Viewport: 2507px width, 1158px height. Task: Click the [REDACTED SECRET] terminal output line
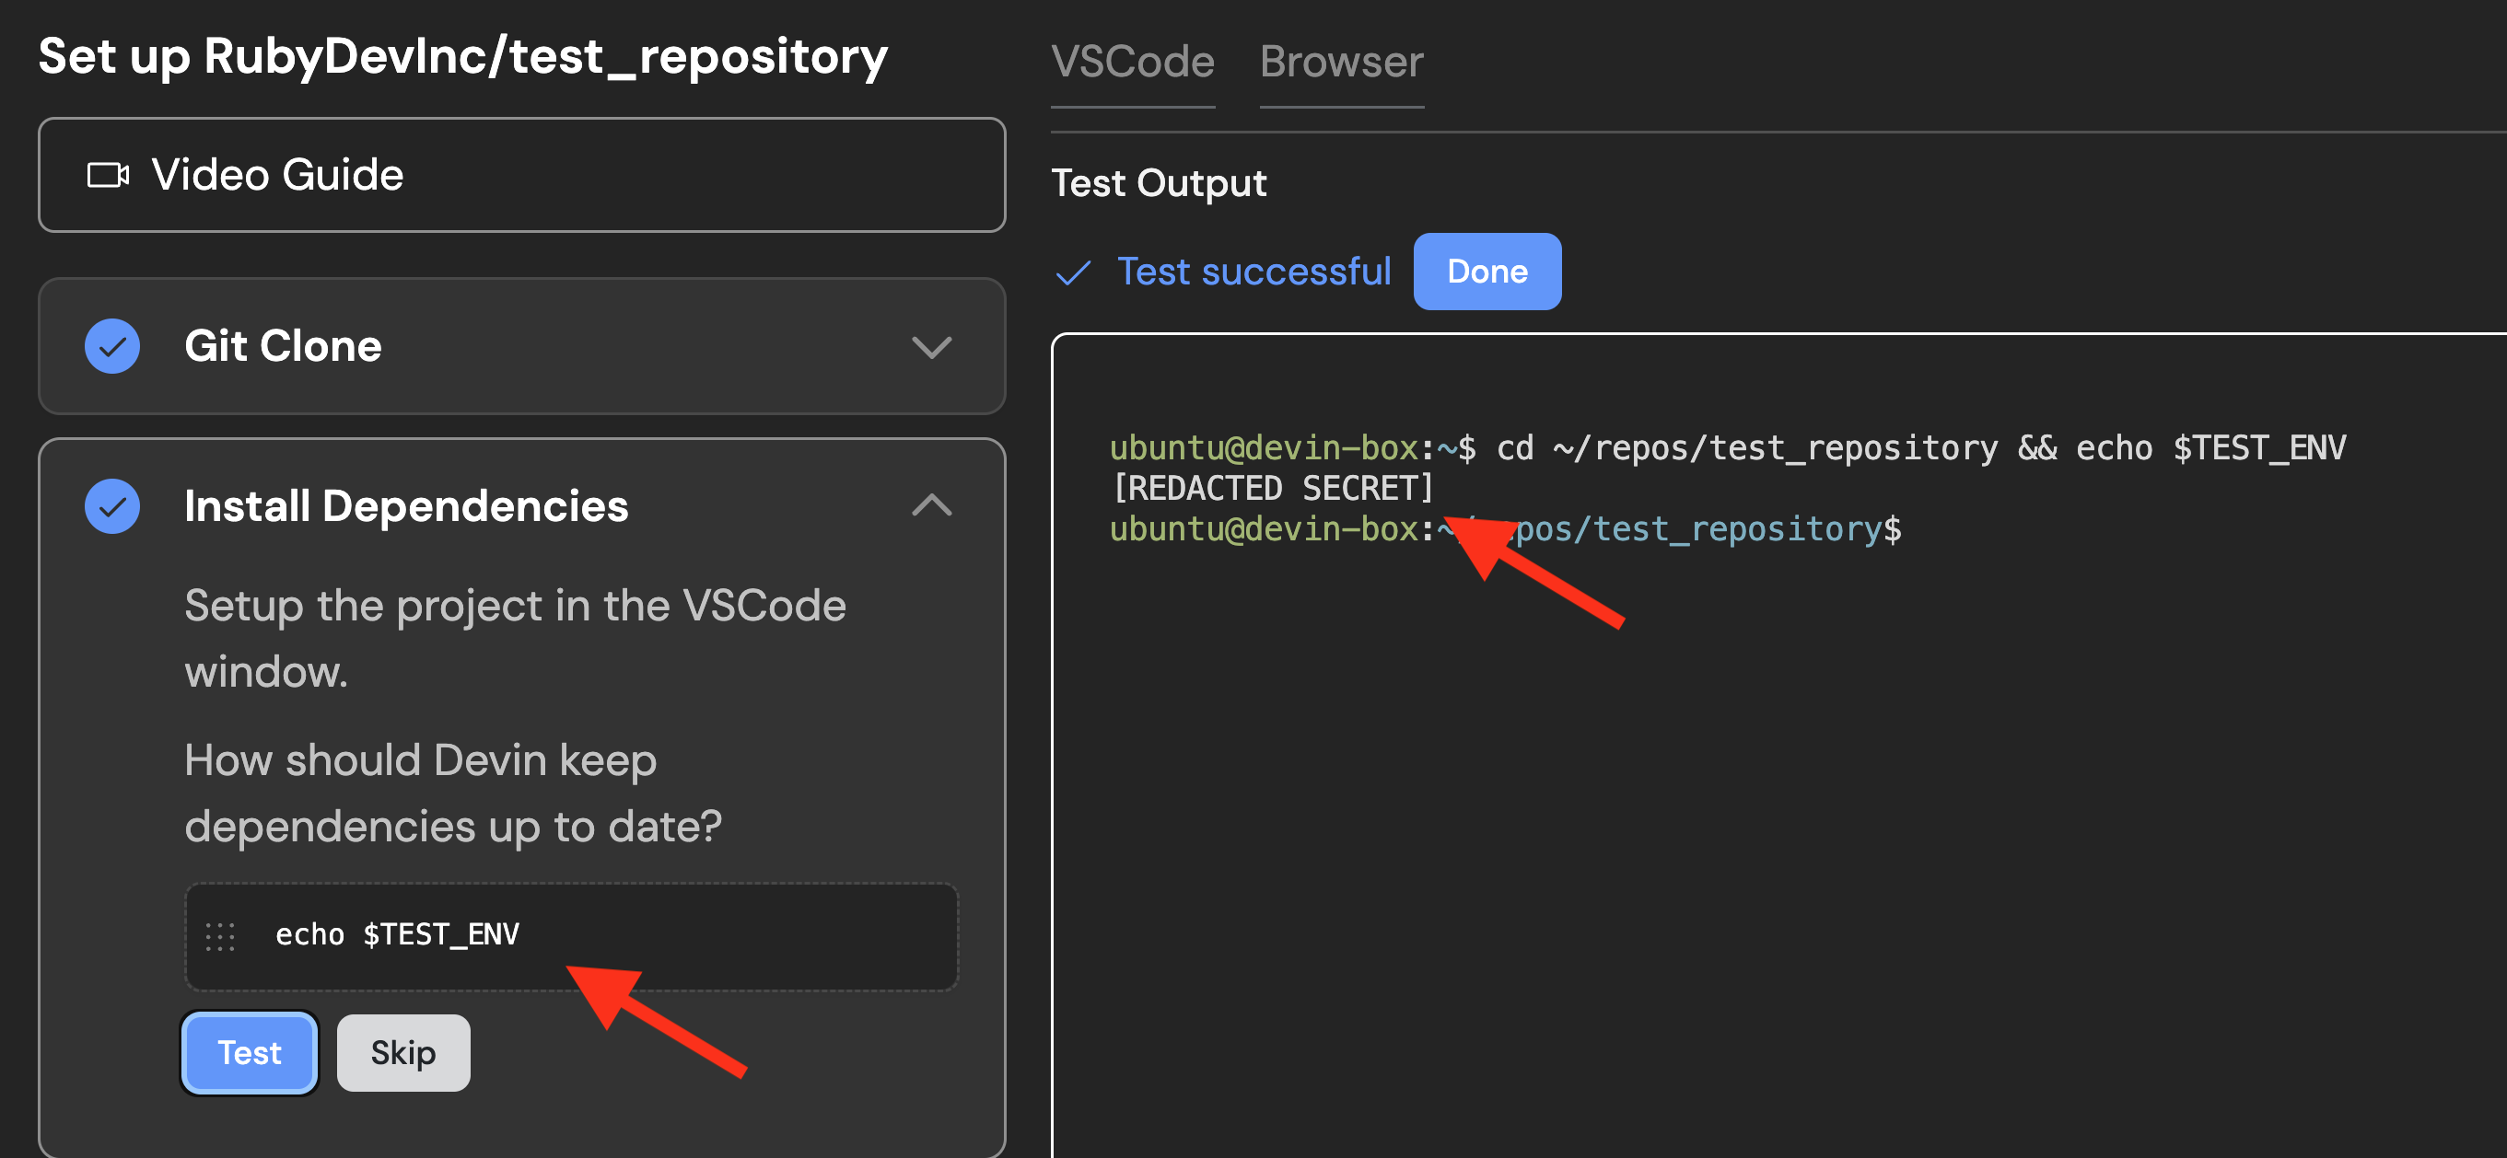coord(1272,488)
